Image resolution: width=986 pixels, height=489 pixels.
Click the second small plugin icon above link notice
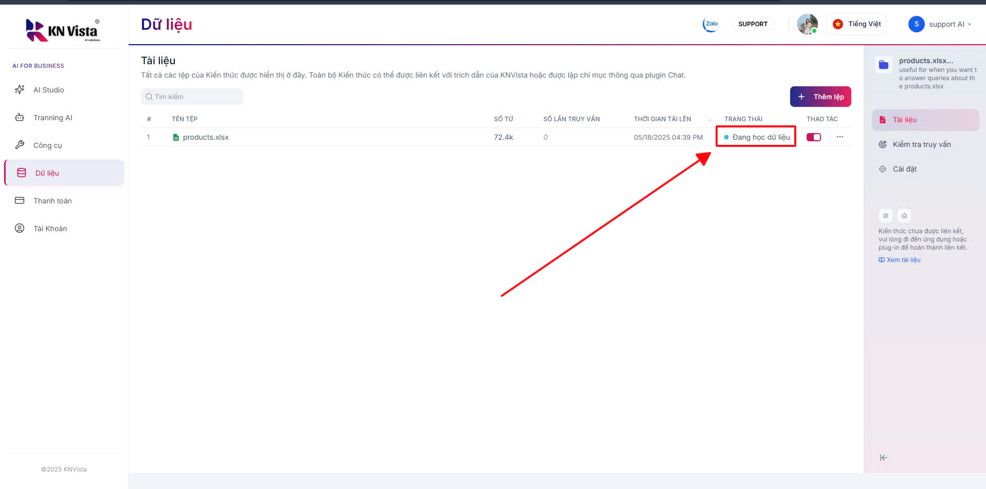pyautogui.click(x=904, y=216)
